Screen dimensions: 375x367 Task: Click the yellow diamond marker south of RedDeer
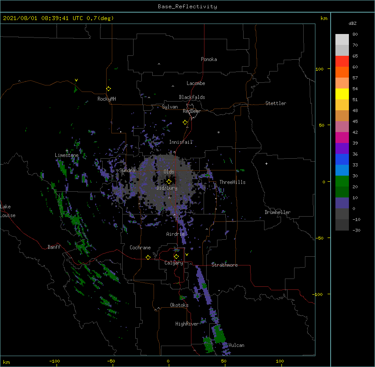pos(185,122)
